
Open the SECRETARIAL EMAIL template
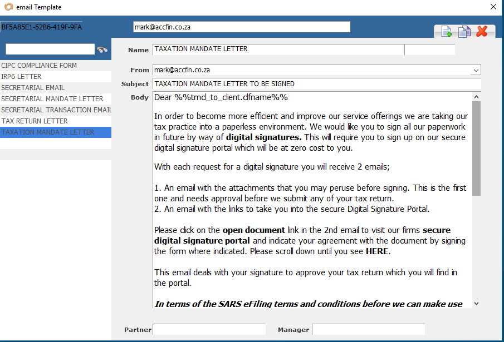click(x=33, y=88)
